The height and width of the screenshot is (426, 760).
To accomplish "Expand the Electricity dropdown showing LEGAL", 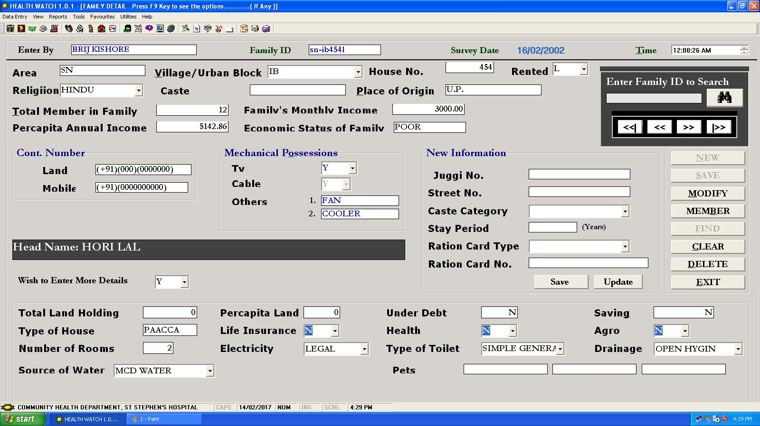I will click(364, 349).
